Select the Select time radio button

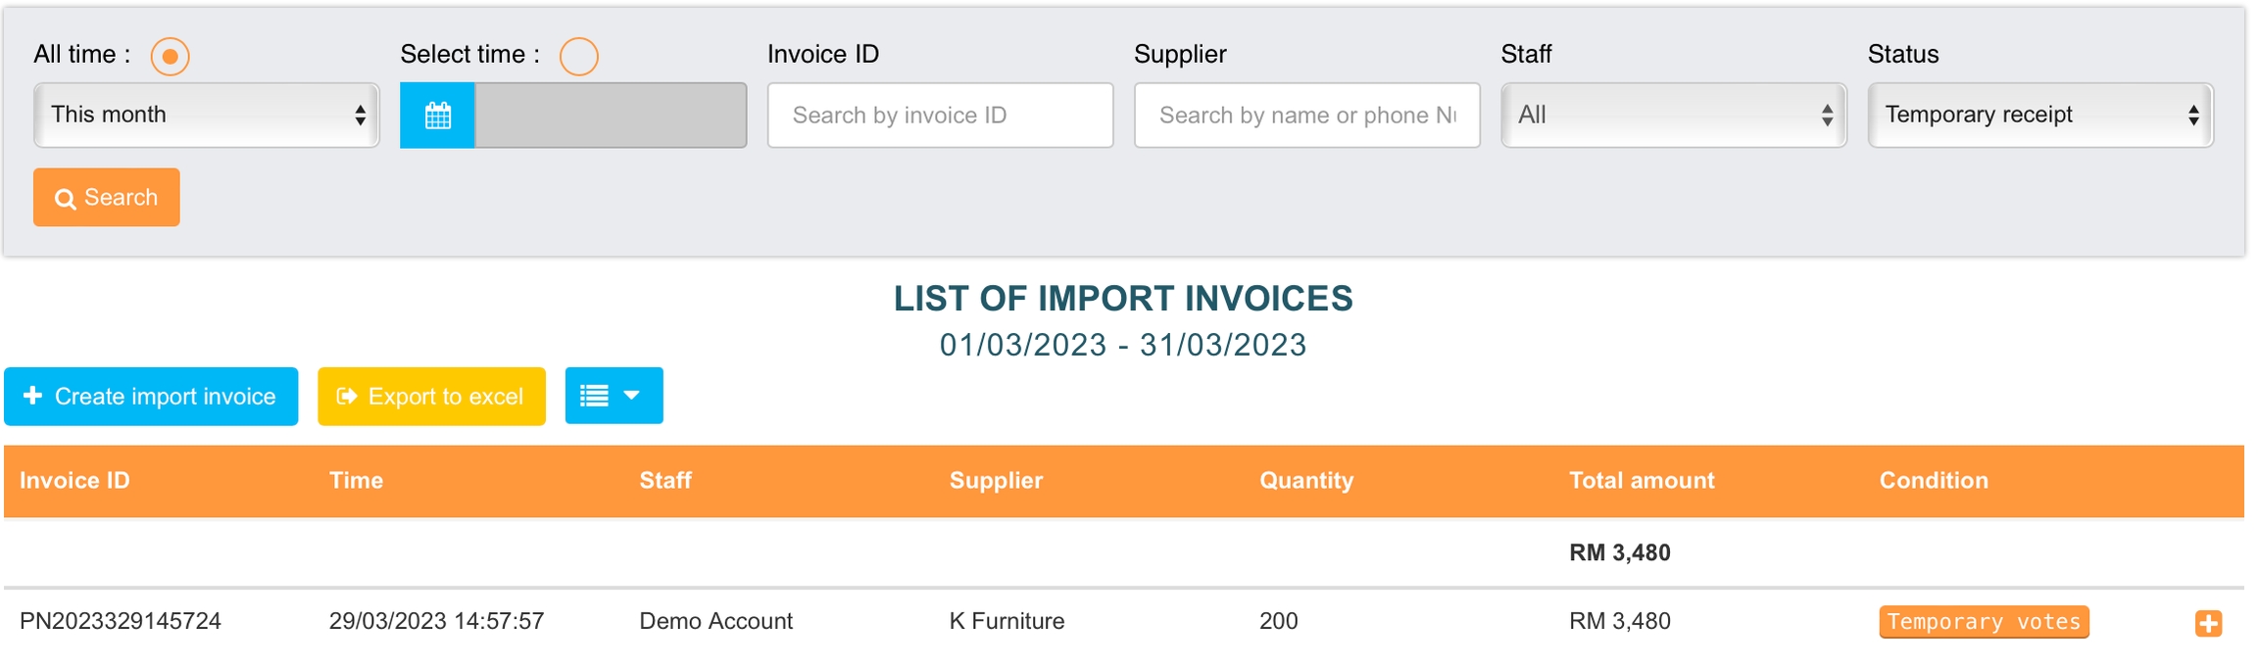[x=578, y=57]
